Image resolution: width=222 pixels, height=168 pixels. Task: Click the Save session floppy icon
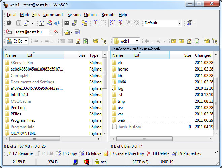77,32
